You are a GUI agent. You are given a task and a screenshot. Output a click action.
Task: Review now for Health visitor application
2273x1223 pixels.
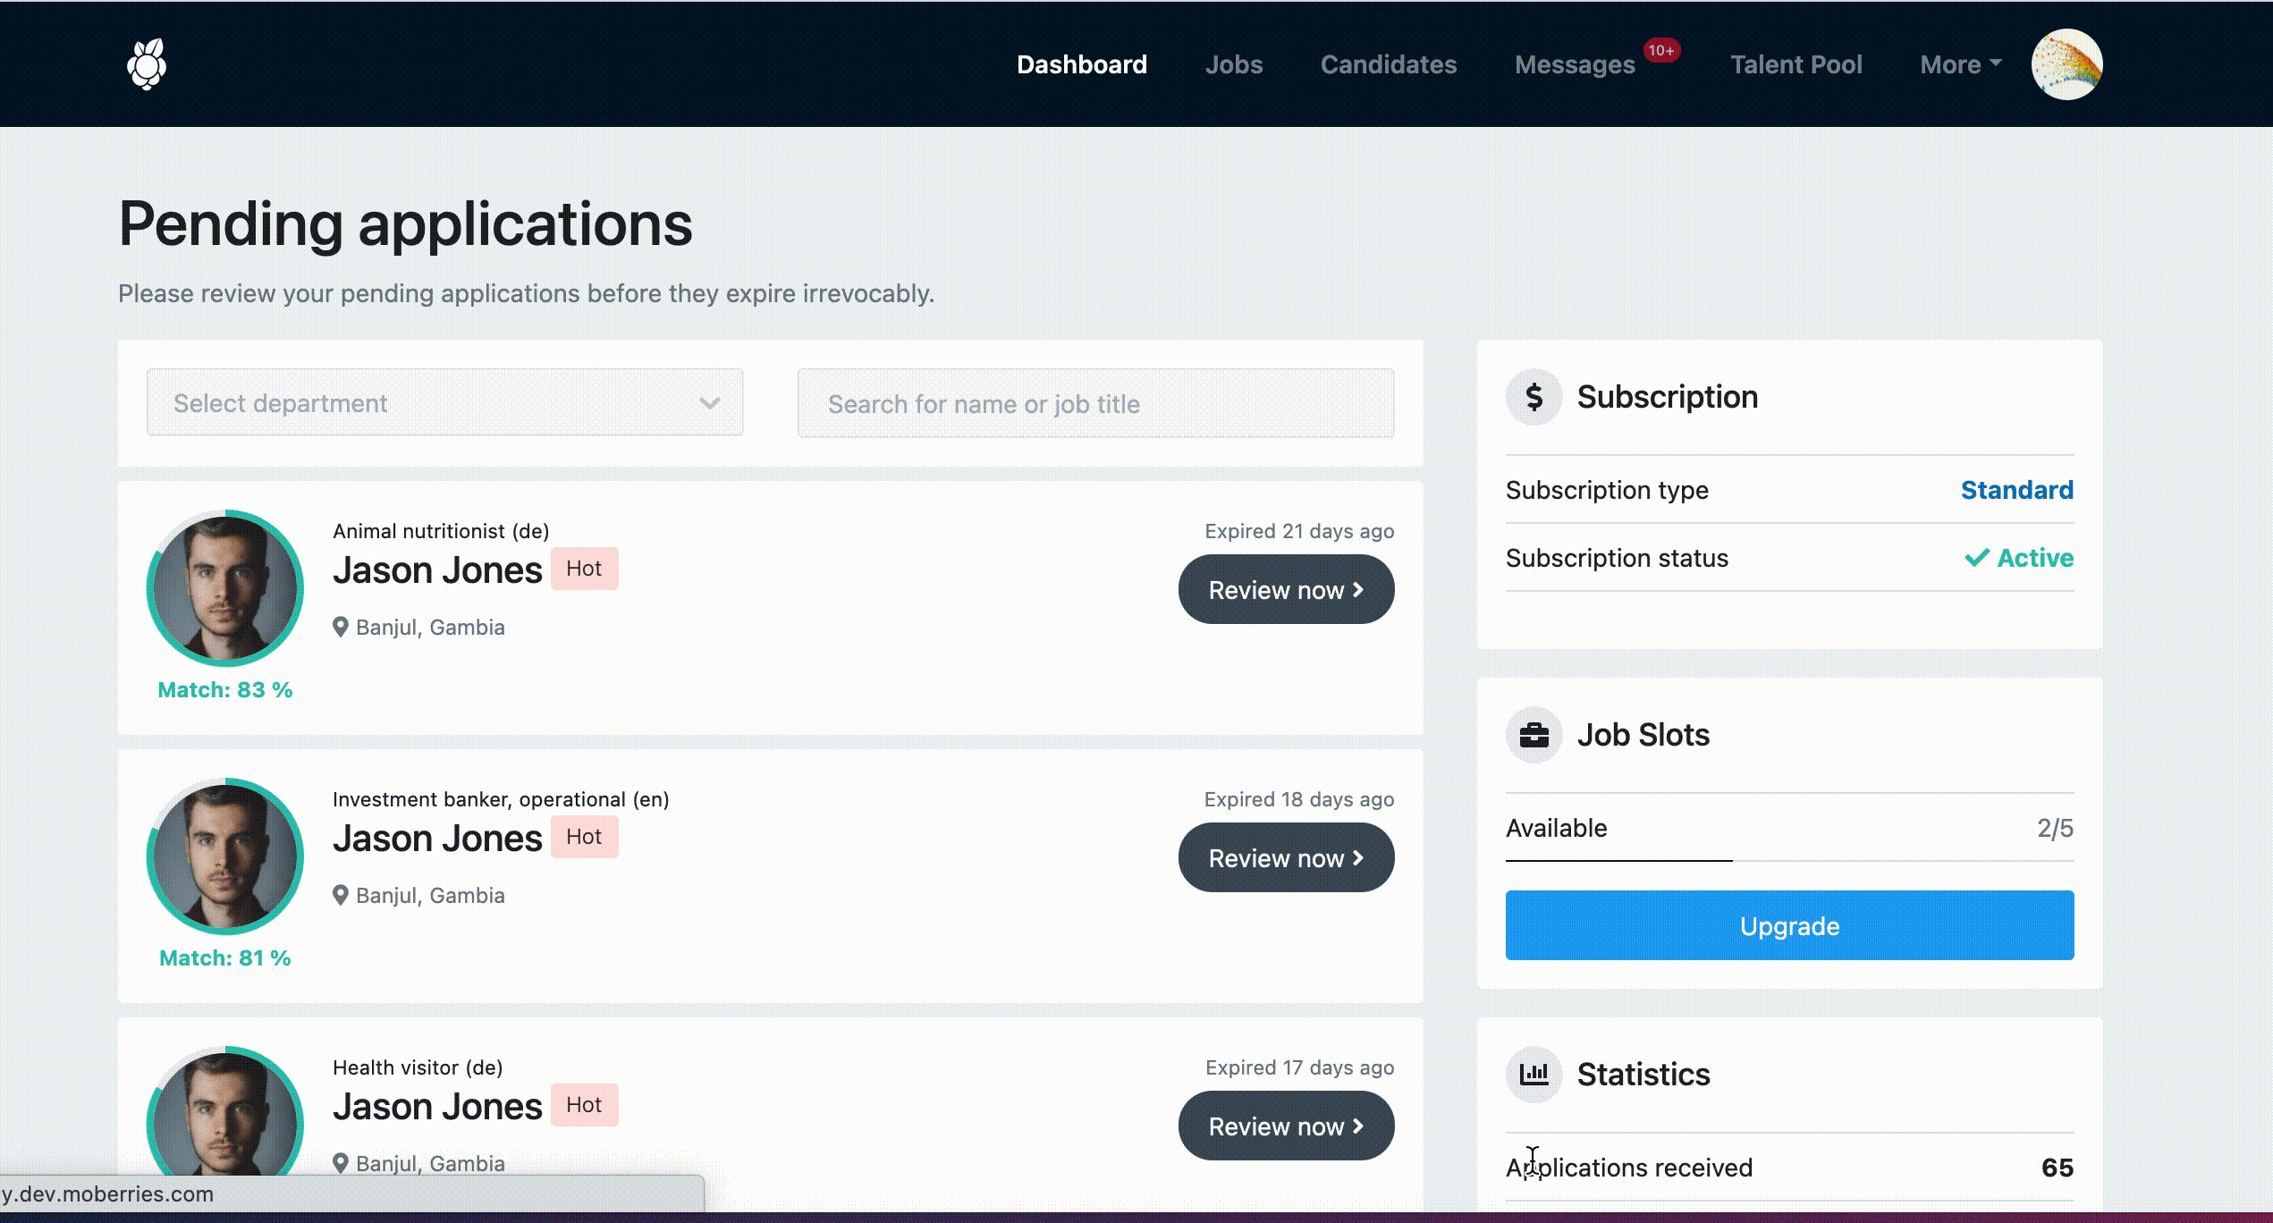pyautogui.click(x=1286, y=1126)
